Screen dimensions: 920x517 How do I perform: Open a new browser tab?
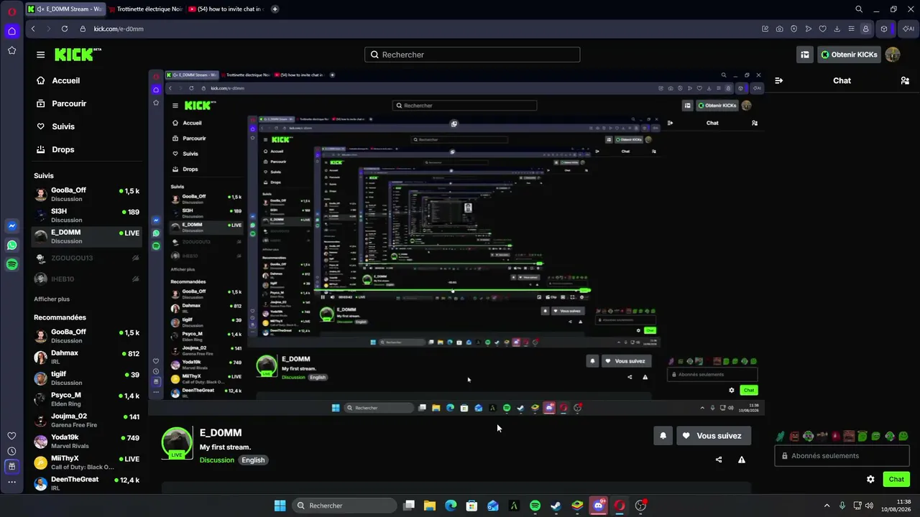pyautogui.click(x=275, y=9)
